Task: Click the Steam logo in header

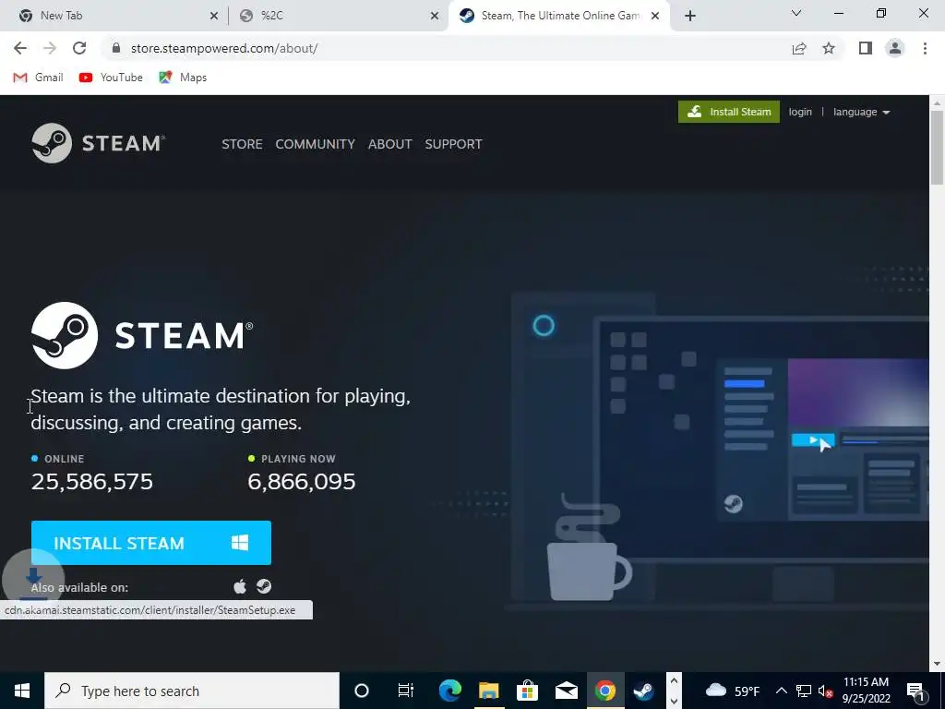Action: (x=98, y=143)
